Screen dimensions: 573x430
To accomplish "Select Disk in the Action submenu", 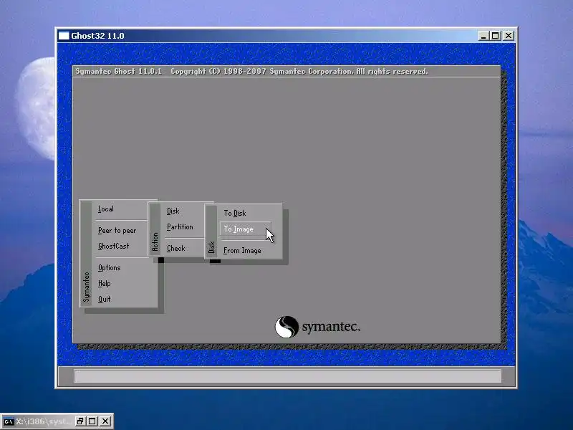I will [x=173, y=211].
